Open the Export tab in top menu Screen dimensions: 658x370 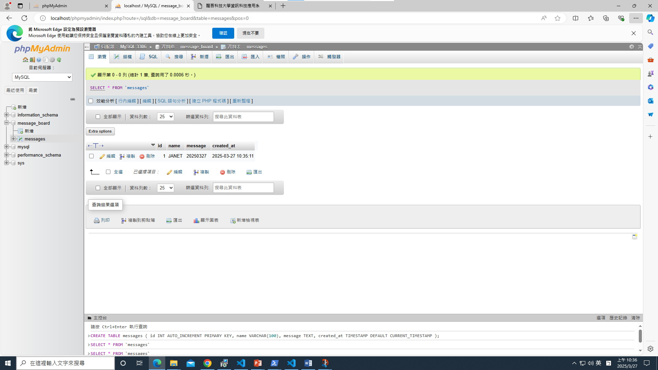[x=225, y=57]
